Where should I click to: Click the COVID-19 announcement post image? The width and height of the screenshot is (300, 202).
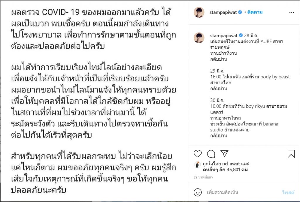point(94,101)
